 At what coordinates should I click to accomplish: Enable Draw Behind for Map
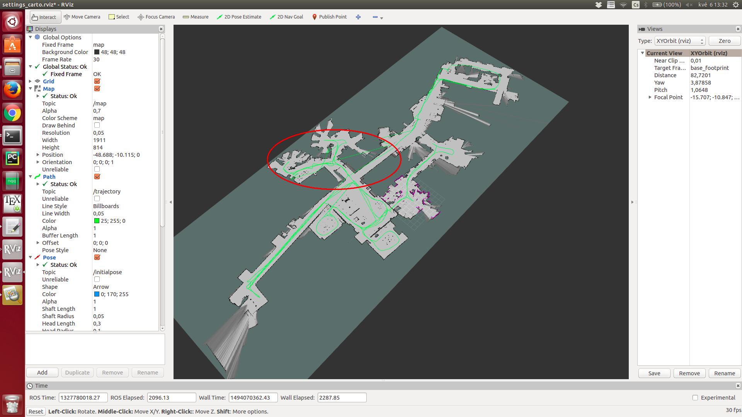point(97,125)
